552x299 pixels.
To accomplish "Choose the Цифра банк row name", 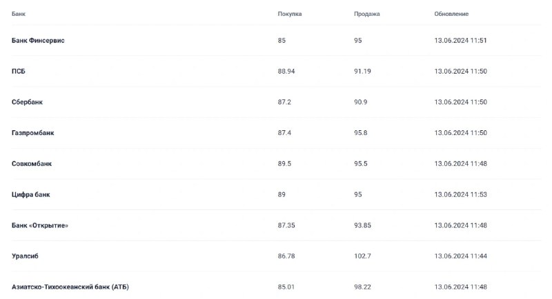I will (31, 195).
